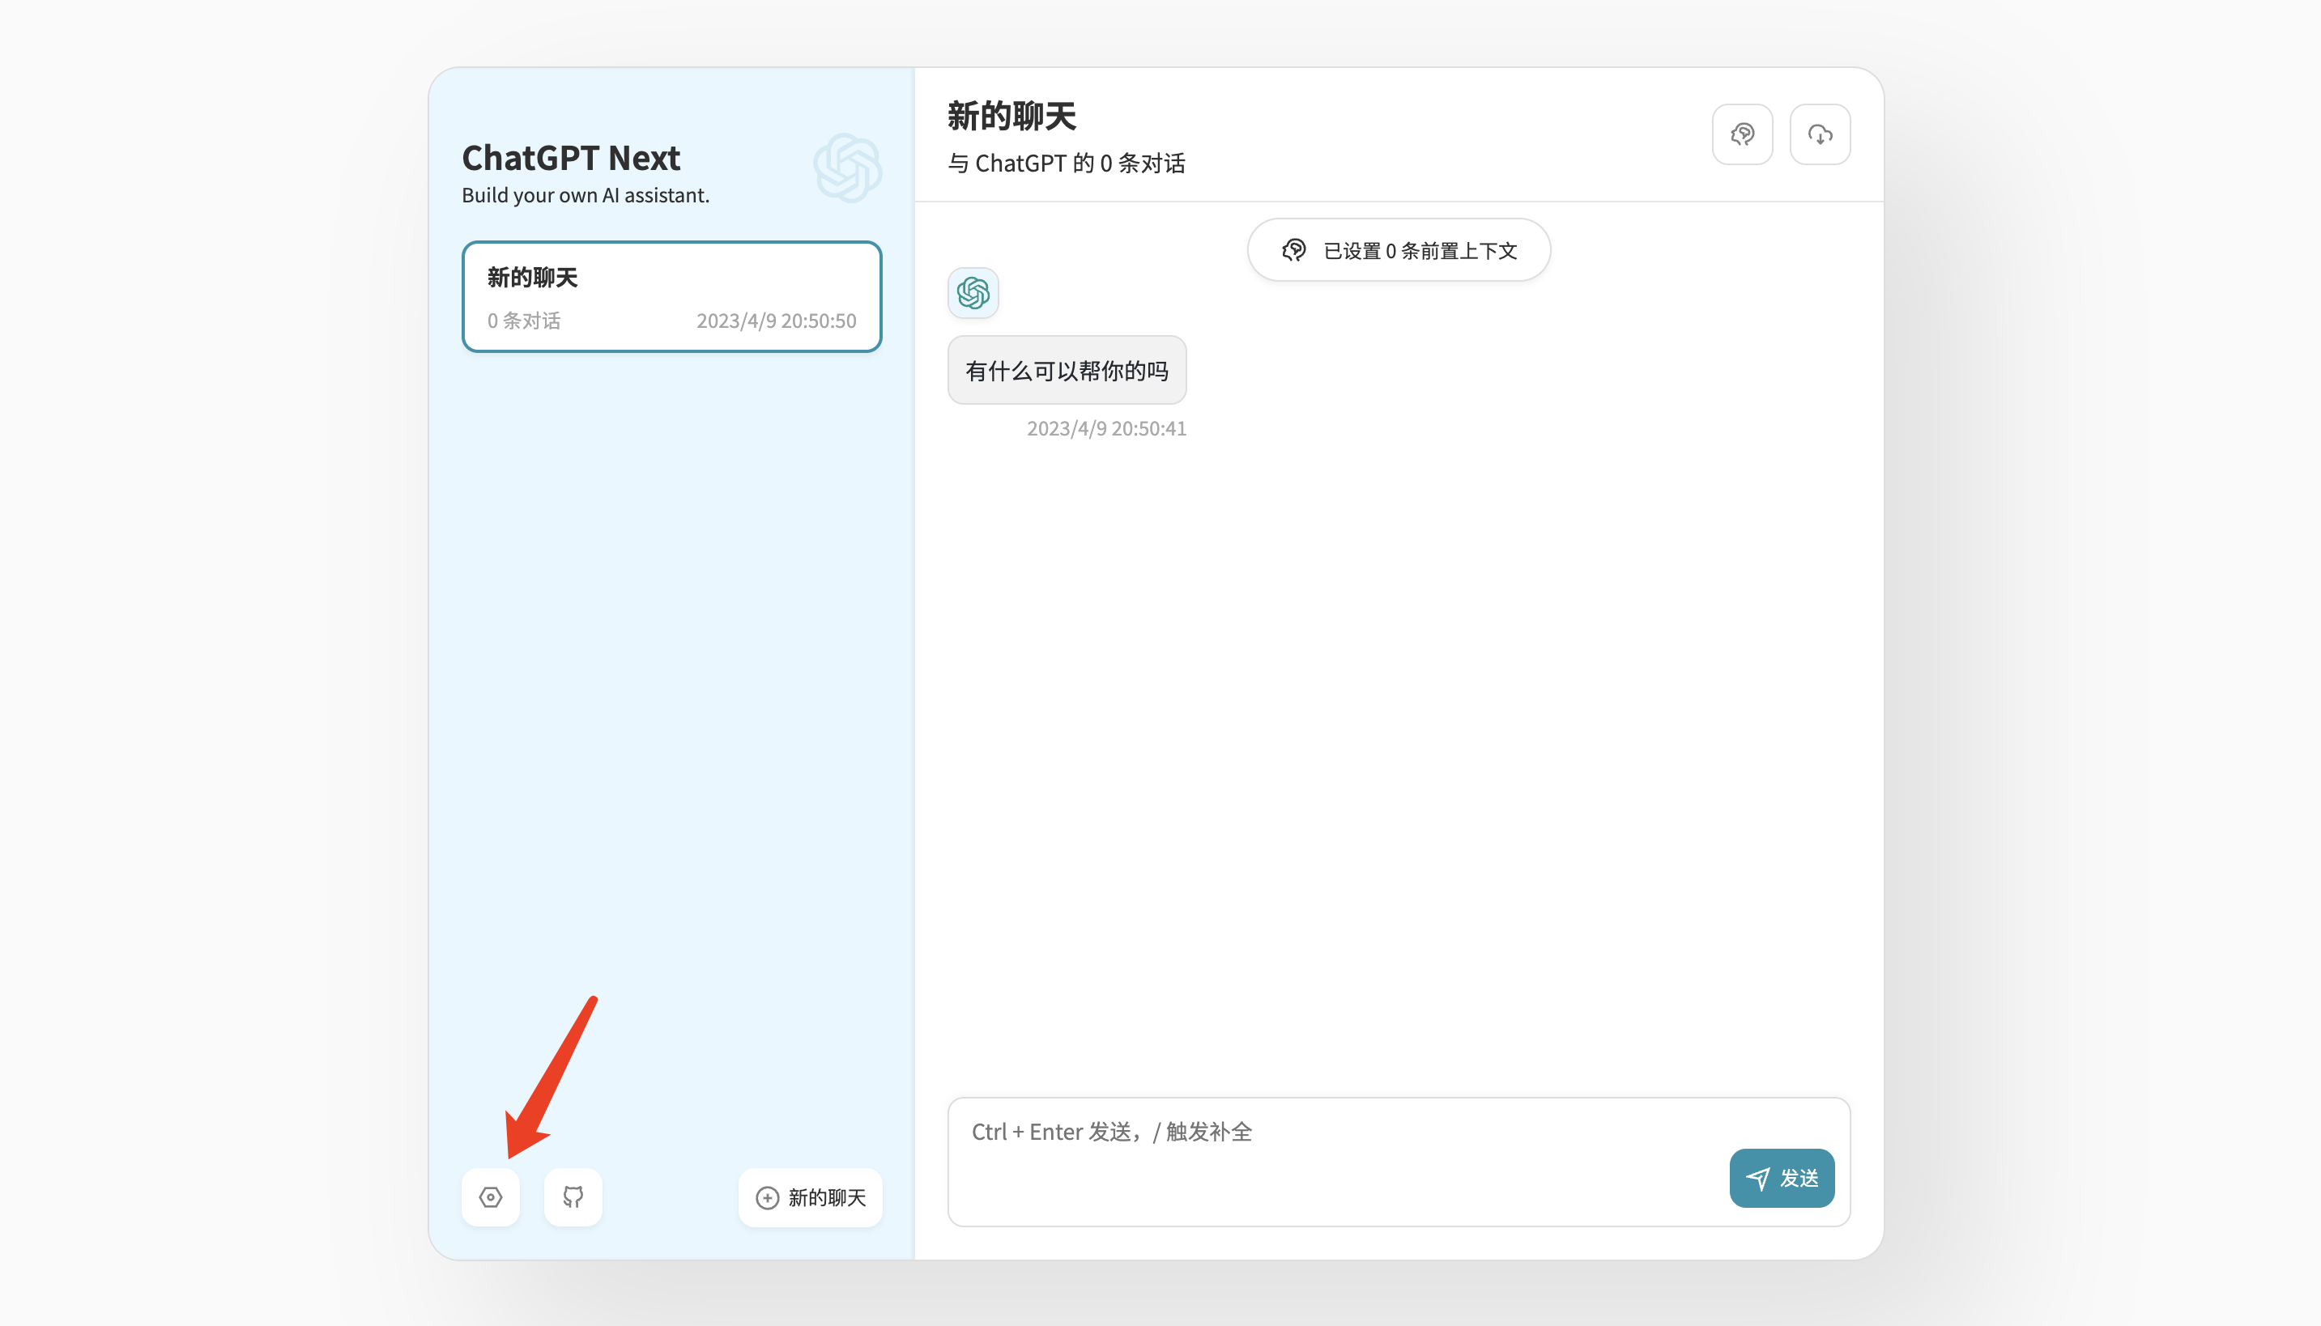Click brain icon inside the context prompt pill

[1293, 250]
